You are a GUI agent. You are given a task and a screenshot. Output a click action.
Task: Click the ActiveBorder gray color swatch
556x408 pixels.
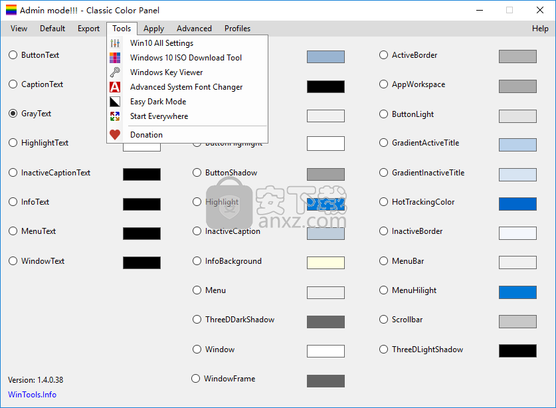point(517,56)
